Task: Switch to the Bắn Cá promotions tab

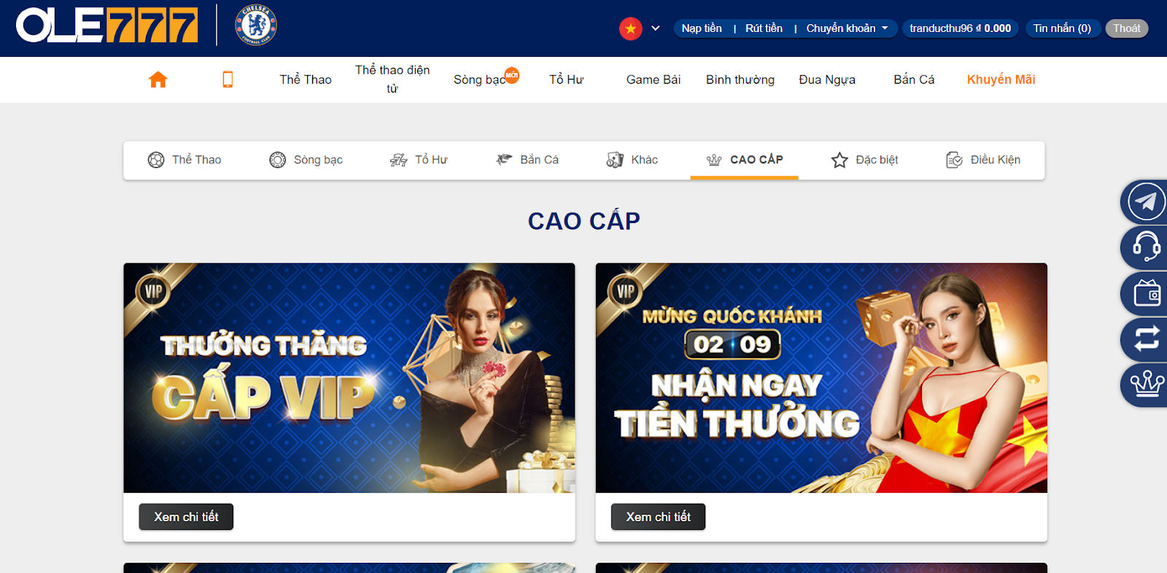Action: pyautogui.click(x=527, y=160)
